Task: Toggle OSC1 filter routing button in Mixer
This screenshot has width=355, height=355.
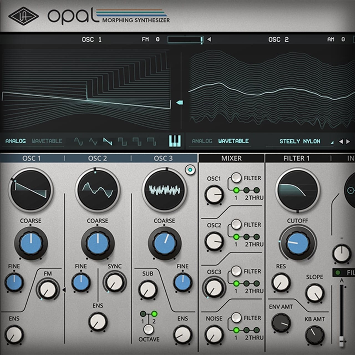Action: tap(236, 178)
